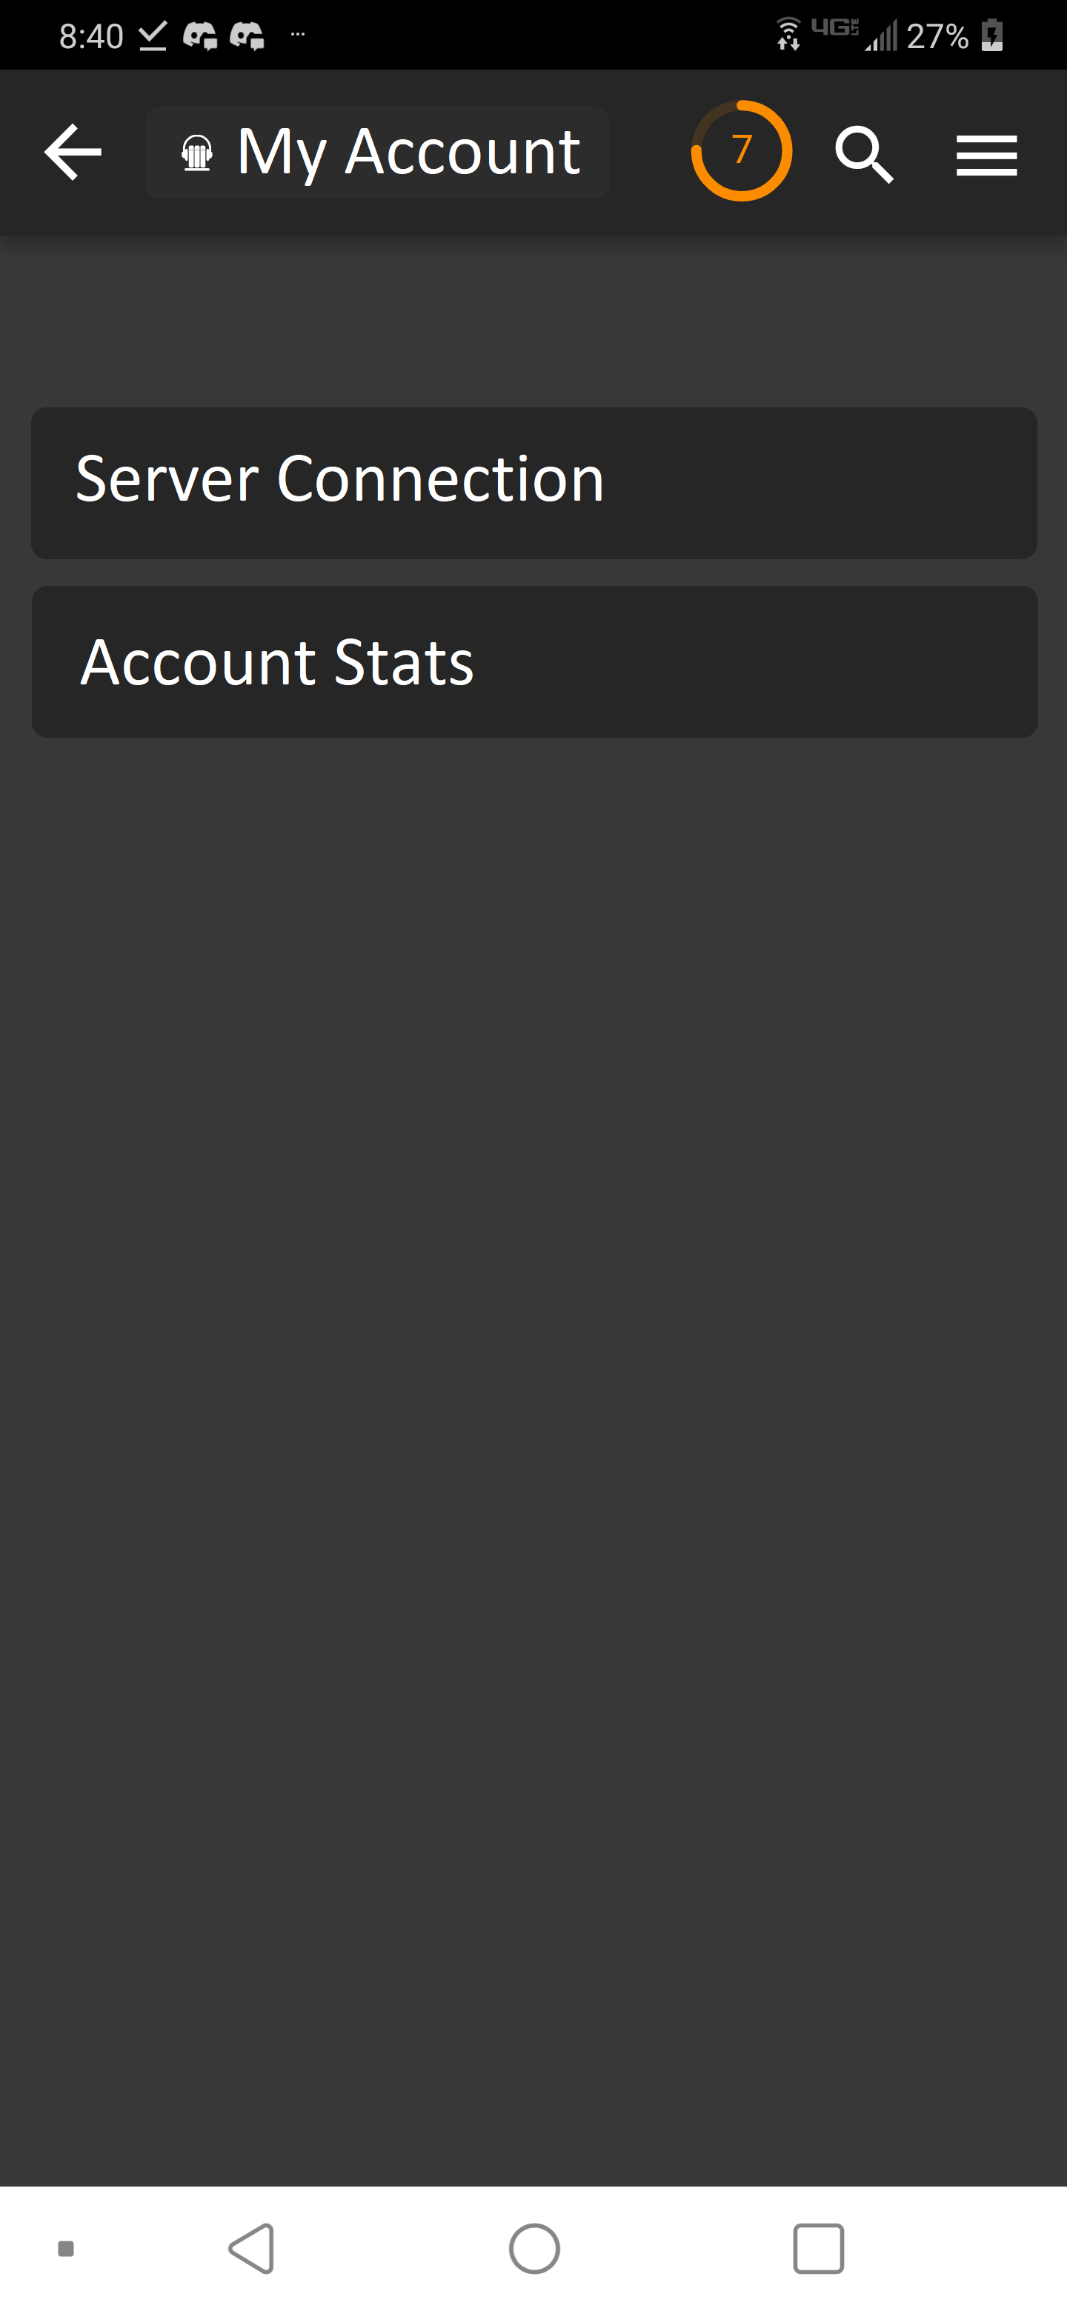Viewport: 1067px width, 2311px height.
Task: Show recent apps with the square button
Action: point(819,2248)
